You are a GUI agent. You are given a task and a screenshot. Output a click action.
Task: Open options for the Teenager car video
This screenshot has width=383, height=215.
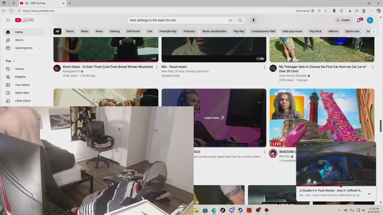coord(373,67)
